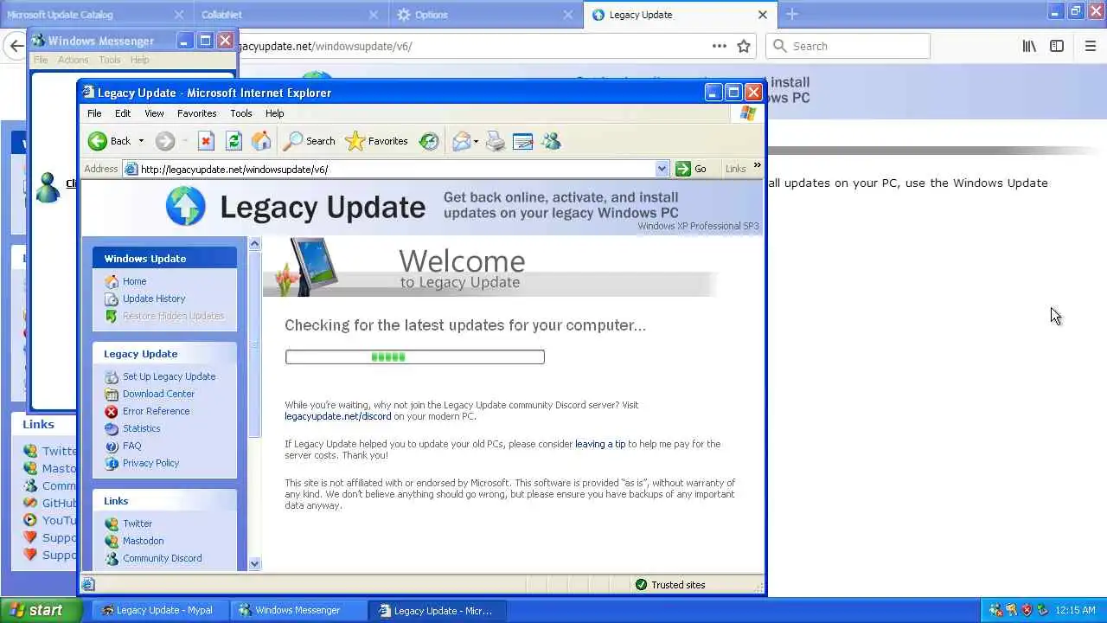Click the Windows Start button

coord(42,610)
